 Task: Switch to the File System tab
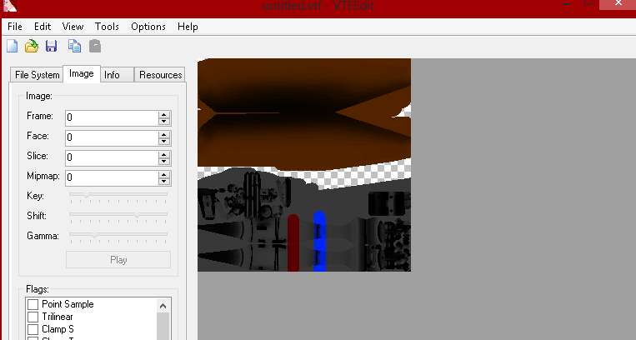point(37,75)
